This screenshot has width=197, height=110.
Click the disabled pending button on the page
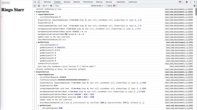click(x=6, y=3)
